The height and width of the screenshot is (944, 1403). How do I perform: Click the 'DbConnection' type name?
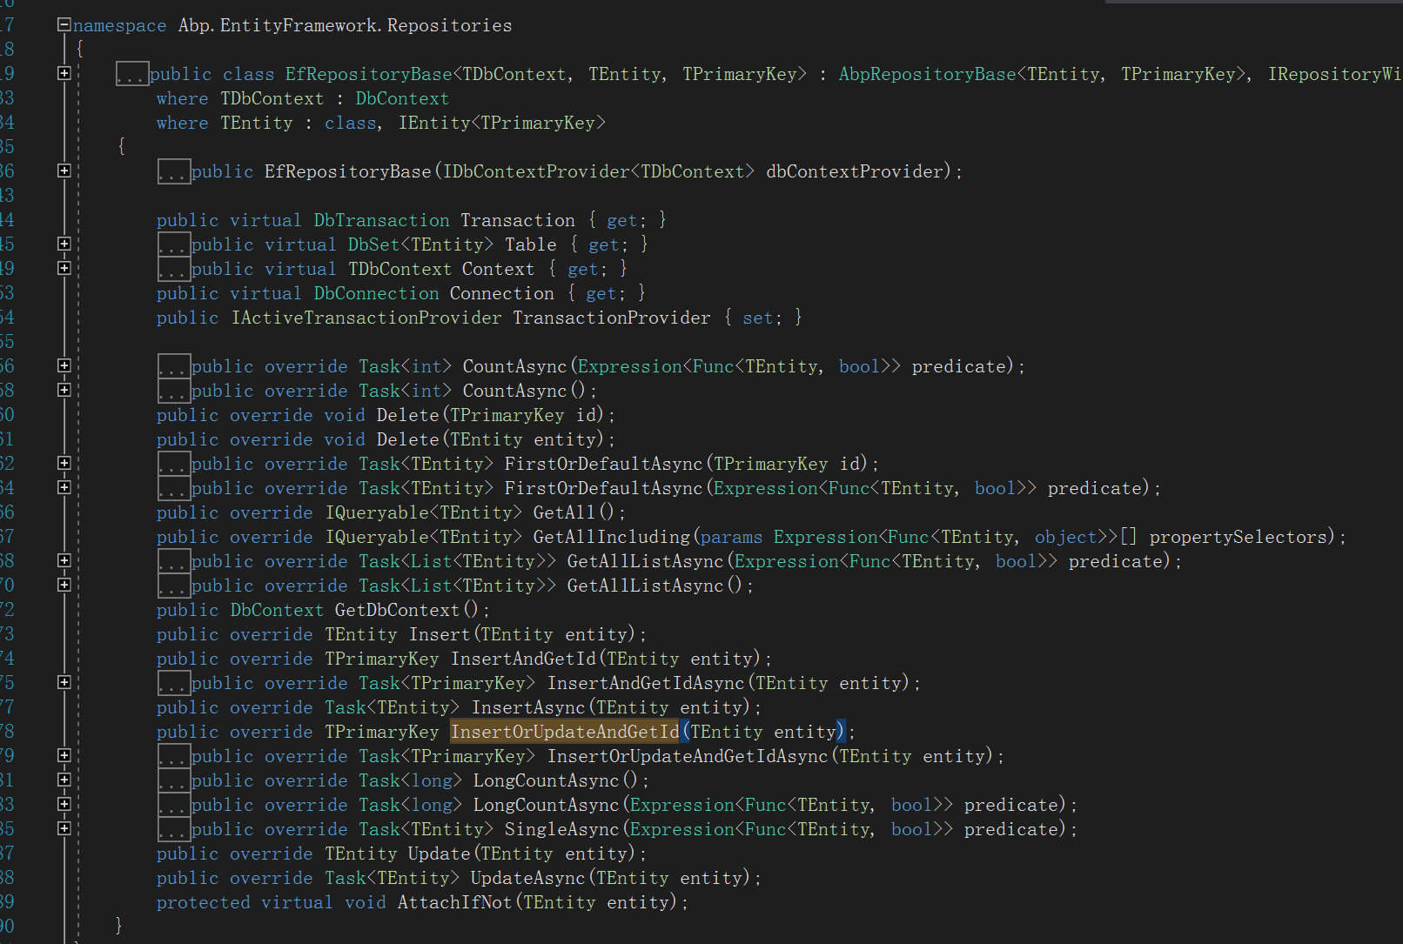(376, 294)
